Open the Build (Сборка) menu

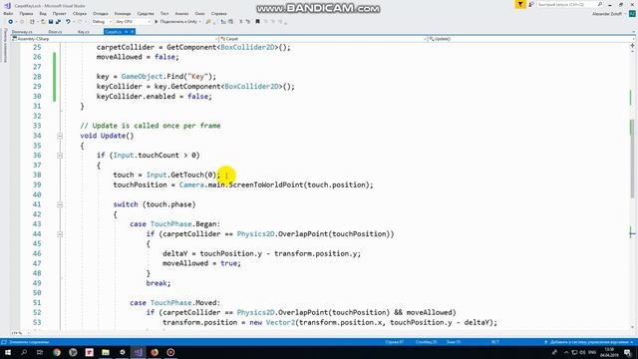pos(80,13)
